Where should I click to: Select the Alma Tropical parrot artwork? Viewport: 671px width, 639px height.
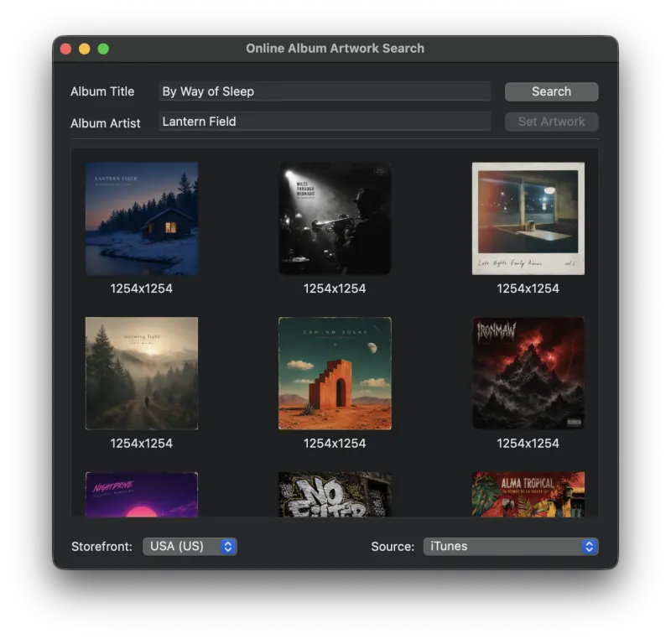coord(528,495)
